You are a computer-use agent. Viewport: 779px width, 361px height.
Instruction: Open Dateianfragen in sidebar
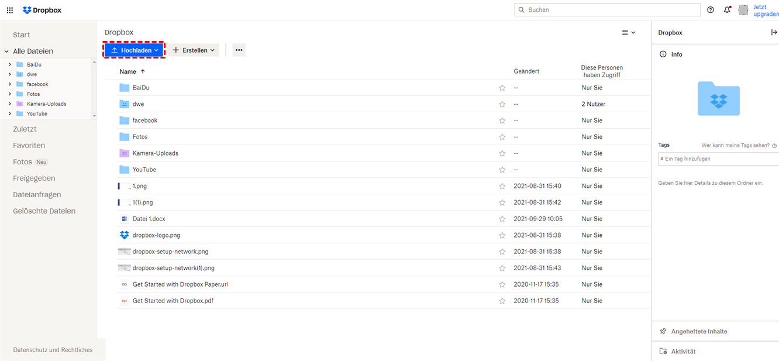pos(37,194)
